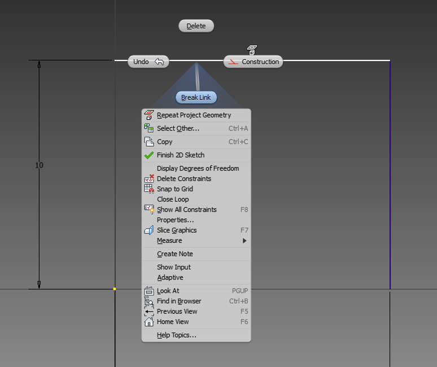Toggle Snap to Grid
This screenshot has width=437, height=367.
tap(174, 189)
